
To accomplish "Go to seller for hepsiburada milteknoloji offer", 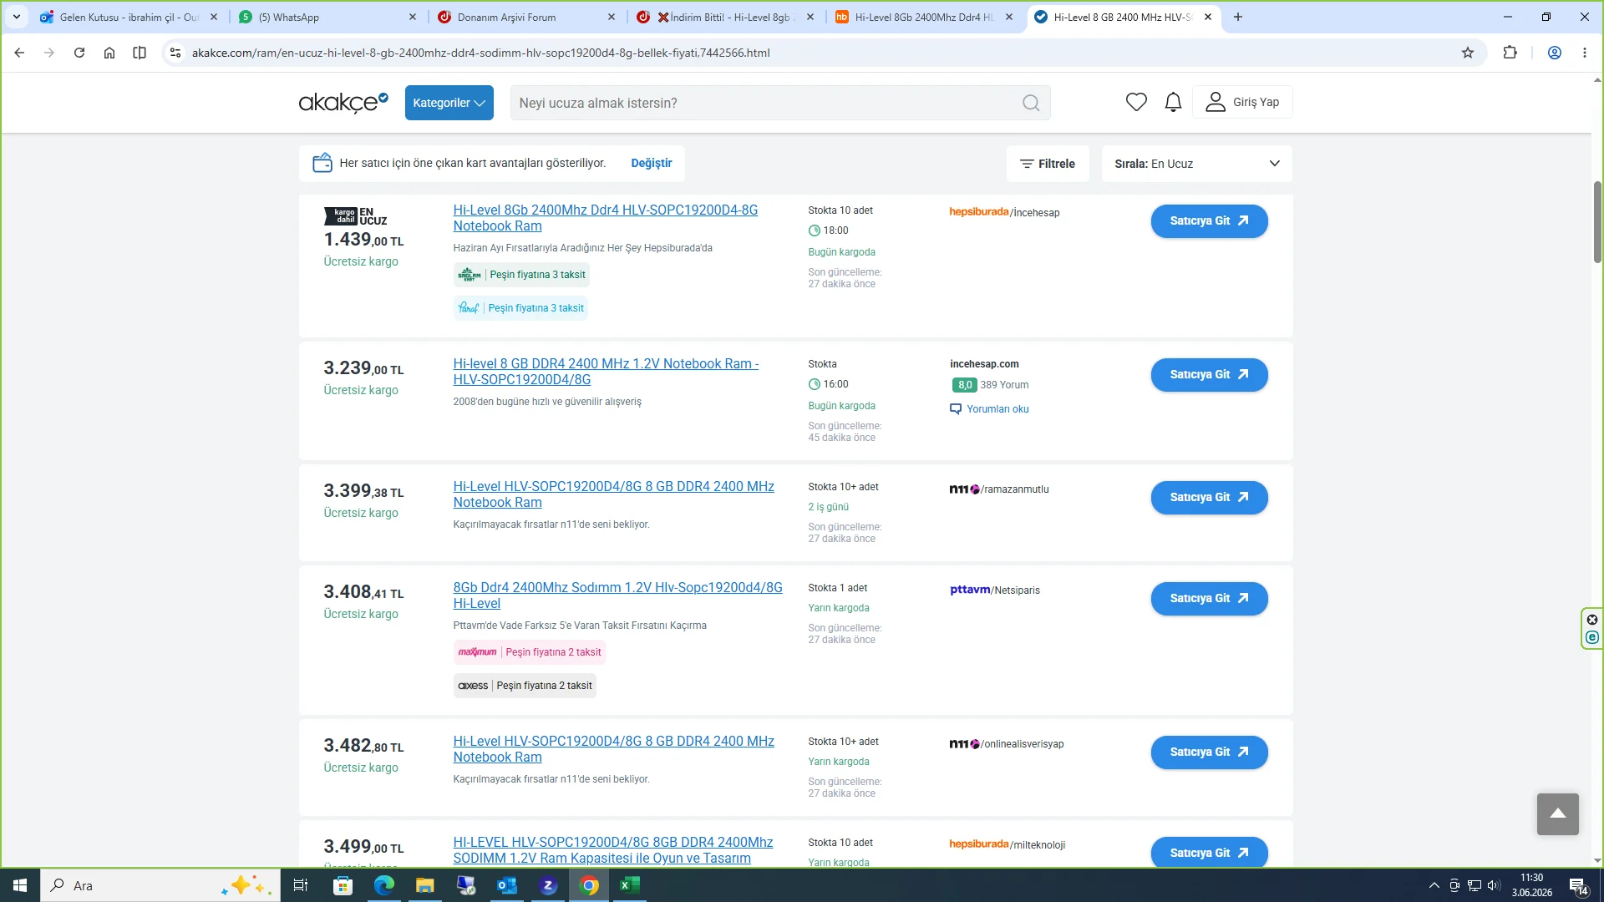I will (1209, 853).
